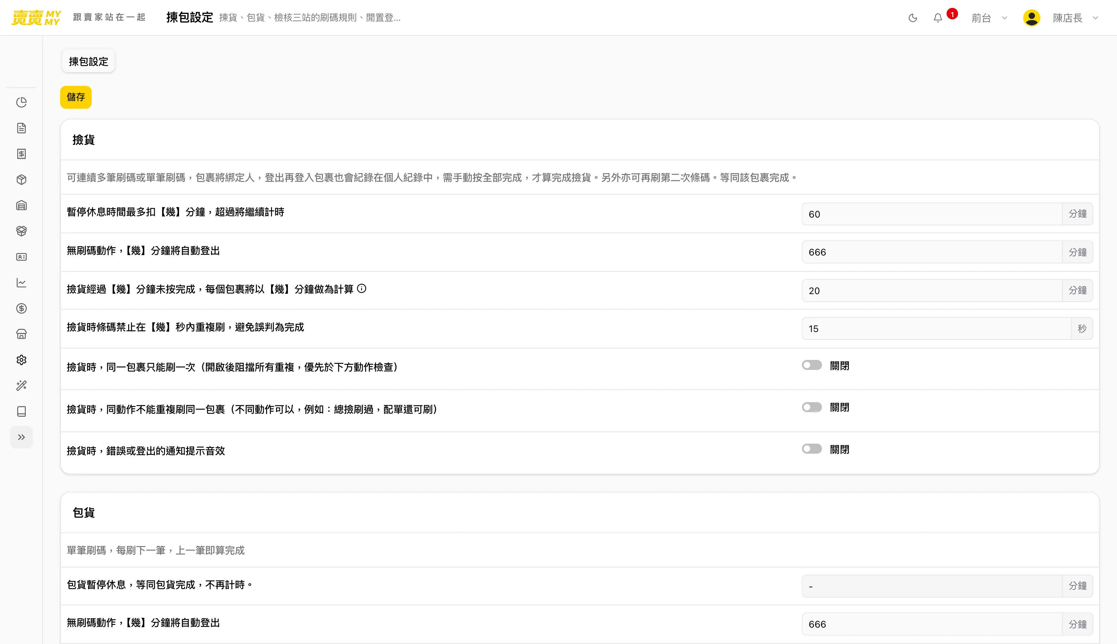
Task: Click the 包貨 section heading
Action: [x=84, y=513]
